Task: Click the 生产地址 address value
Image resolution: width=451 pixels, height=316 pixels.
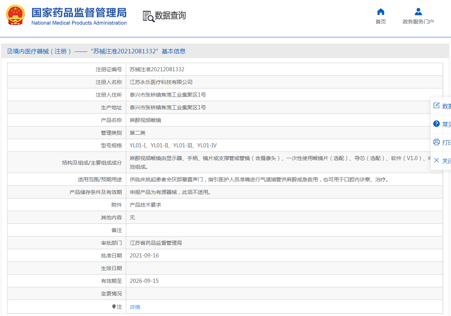Action: [168, 107]
